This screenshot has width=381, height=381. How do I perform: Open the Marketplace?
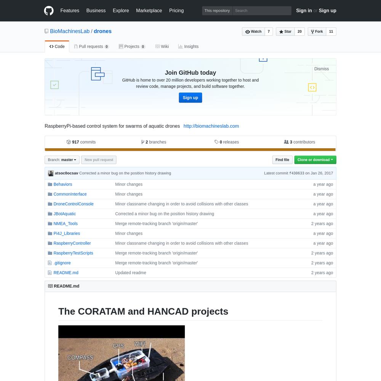pos(149,11)
